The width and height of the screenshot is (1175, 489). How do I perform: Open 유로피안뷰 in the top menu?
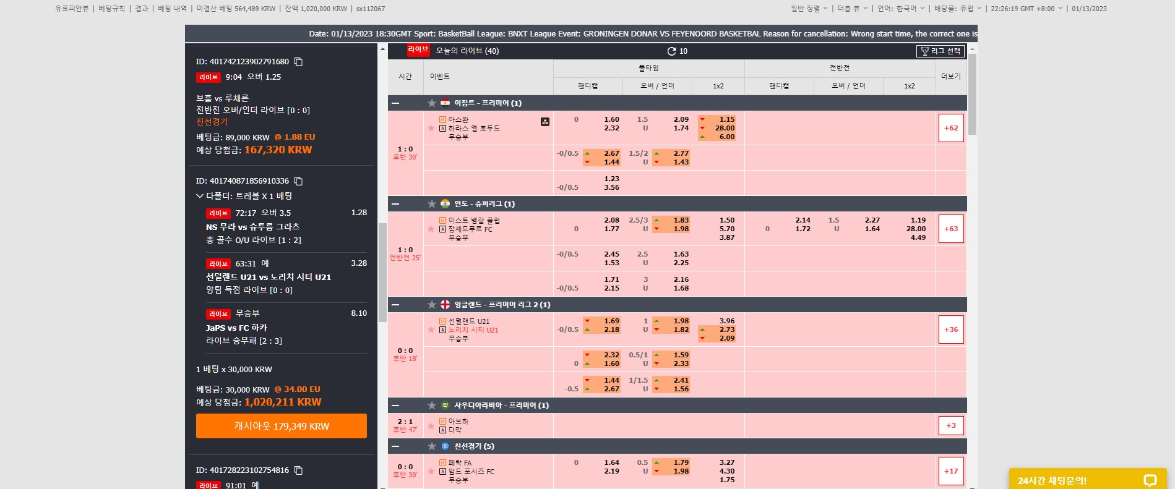click(72, 9)
